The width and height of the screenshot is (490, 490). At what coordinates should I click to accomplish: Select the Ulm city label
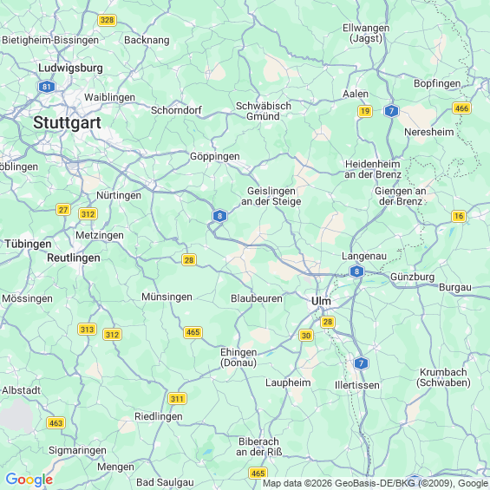[x=321, y=301]
